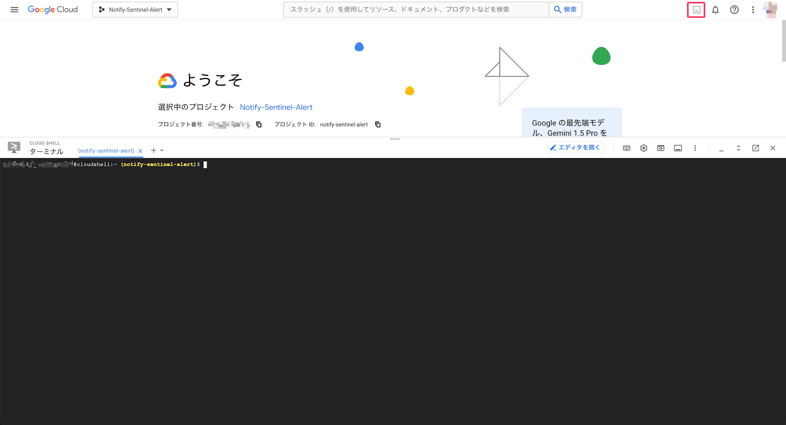Expand the new tab options arrow
This screenshot has width=786, height=425.
click(162, 150)
